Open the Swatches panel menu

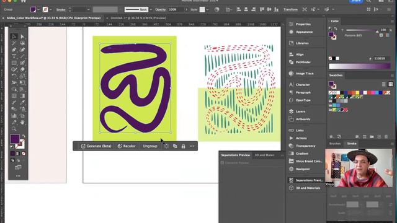[x=392, y=76]
